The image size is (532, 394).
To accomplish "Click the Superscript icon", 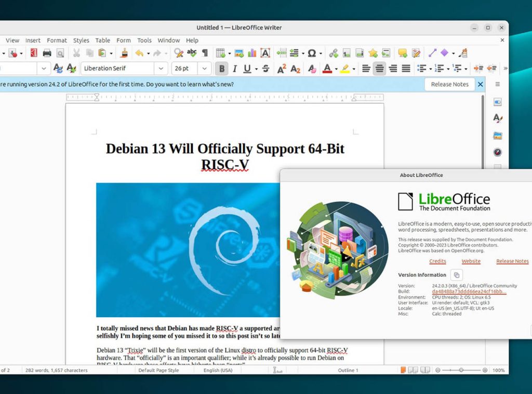I will coord(282,68).
